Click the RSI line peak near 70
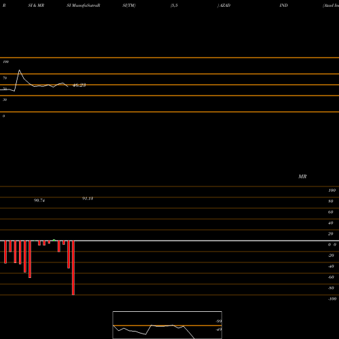The width and height of the screenshot is (339, 339). click(x=19, y=71)
